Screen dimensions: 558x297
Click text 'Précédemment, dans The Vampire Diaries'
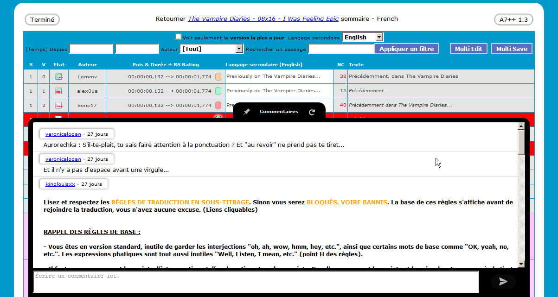[404, 76]
